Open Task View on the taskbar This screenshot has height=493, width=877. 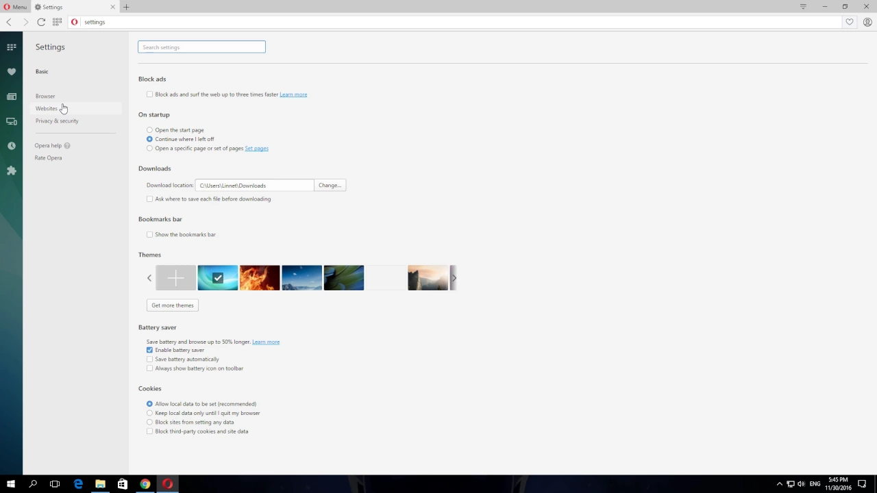55,484
